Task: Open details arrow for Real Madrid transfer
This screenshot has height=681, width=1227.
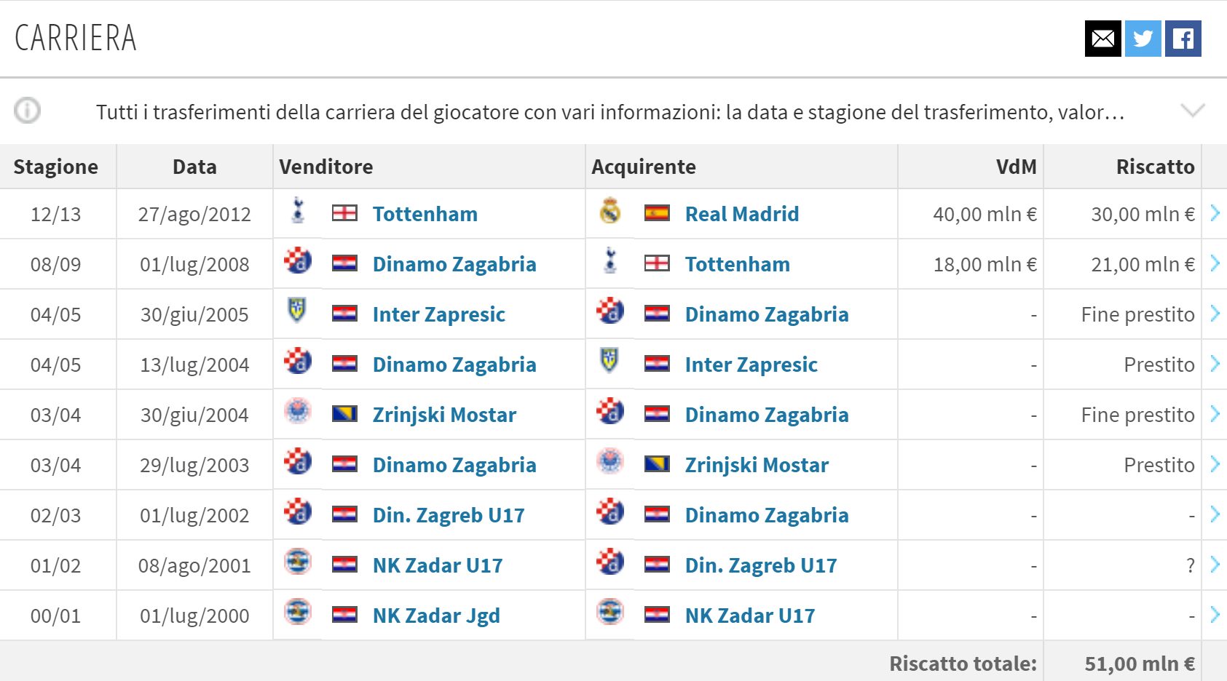Action: (x=1215, y=213)
